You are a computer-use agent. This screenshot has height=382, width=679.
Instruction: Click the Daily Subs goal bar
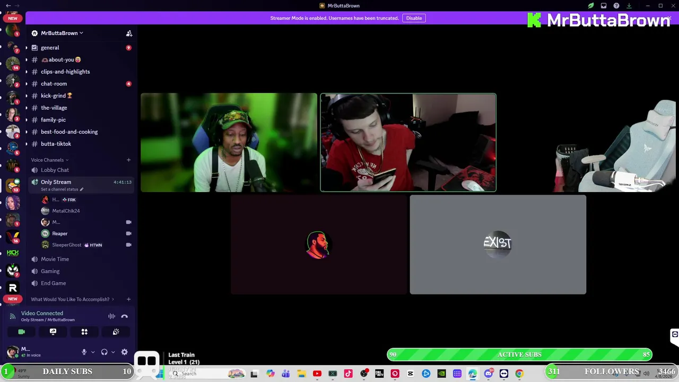[67, 371]
